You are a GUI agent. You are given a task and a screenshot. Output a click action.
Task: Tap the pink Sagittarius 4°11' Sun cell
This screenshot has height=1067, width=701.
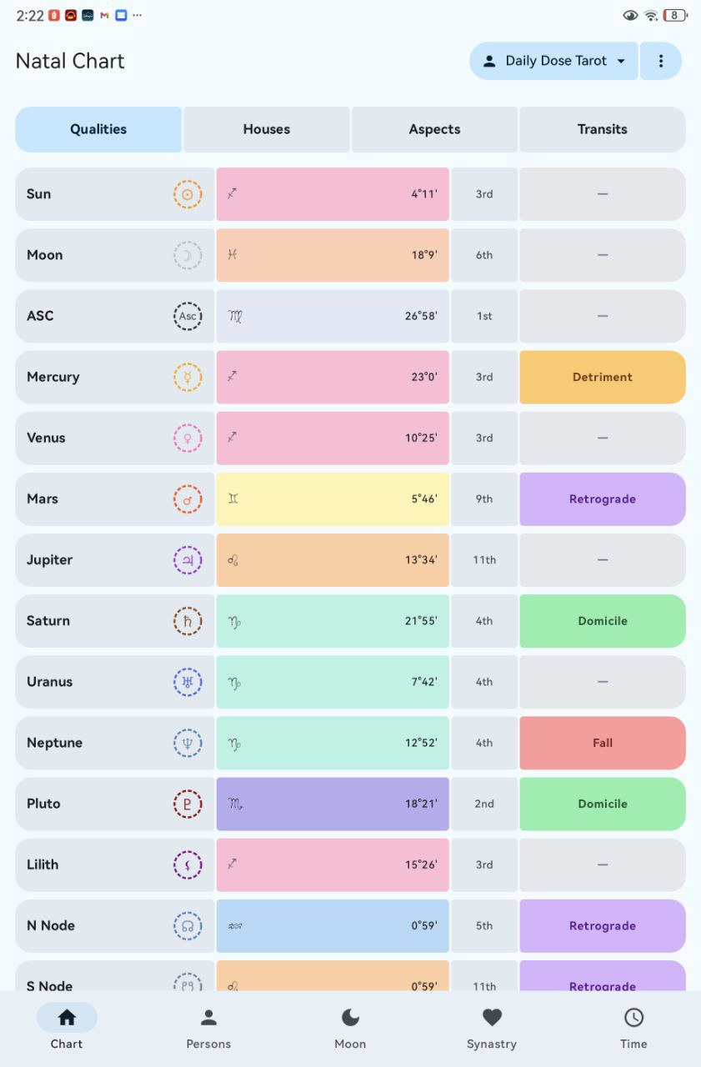click(x=333, y=194)
